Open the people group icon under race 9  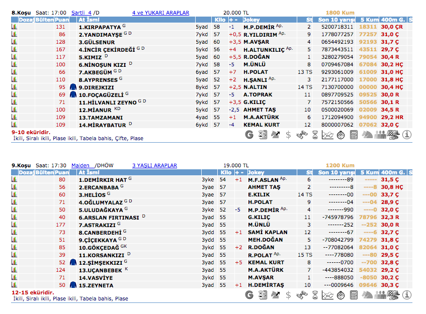pos(380,294)
